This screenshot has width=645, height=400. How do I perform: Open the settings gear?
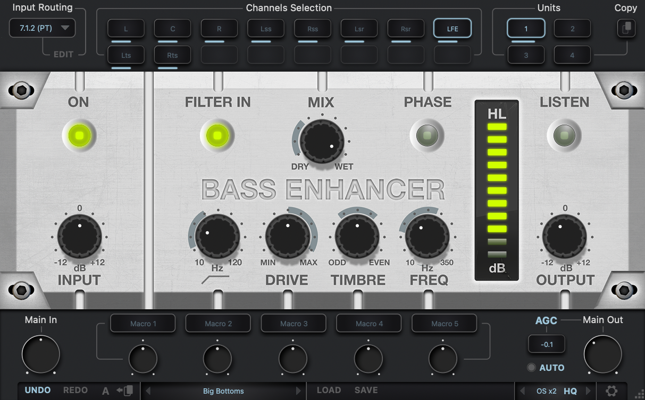pyautogui.click(x=612, y=391)
